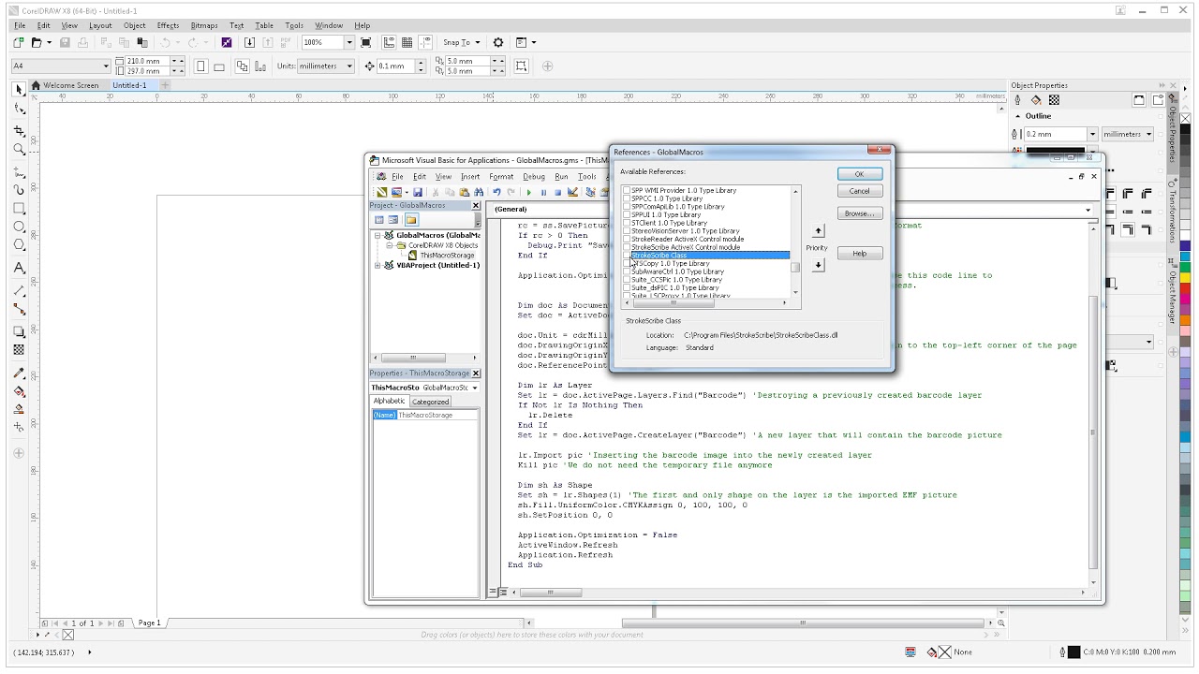Click Help in the References dialog
The width and height of the screenshot is (1199, 674).
coord(860,254)
